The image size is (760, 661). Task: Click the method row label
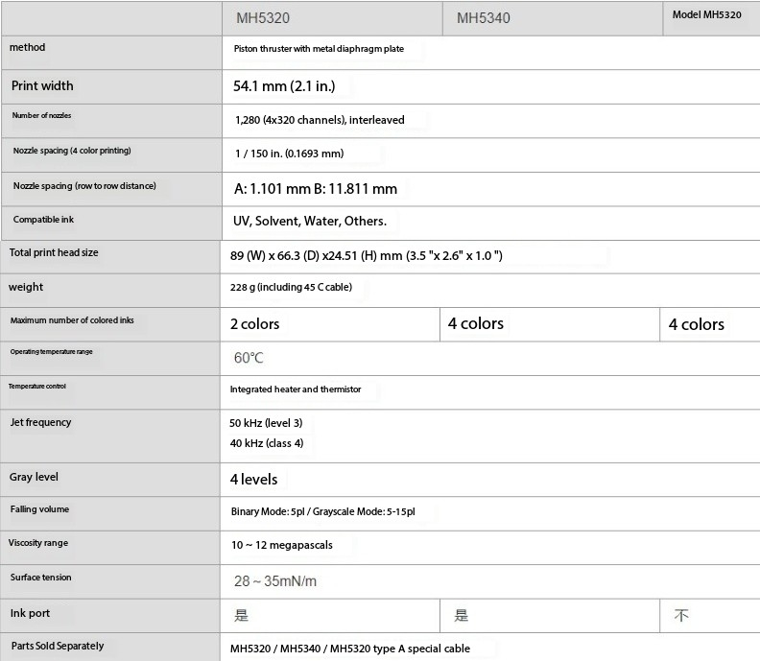28,48
